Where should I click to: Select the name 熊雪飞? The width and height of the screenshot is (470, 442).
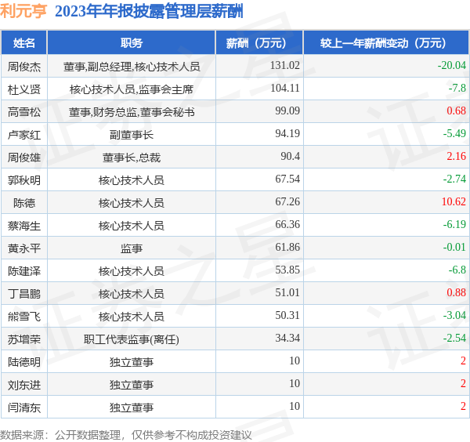tap(24, 317)
